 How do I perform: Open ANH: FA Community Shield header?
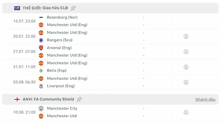(x=48, y=99)
